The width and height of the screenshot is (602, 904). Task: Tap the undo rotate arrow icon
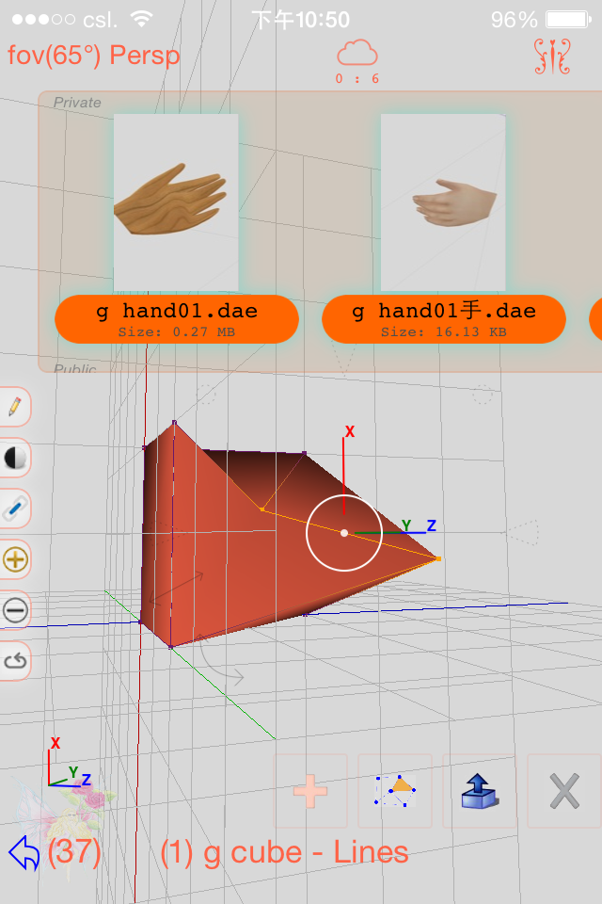tap(16, 661)
